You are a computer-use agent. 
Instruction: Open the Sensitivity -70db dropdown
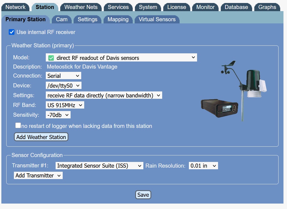click(58, 115)
